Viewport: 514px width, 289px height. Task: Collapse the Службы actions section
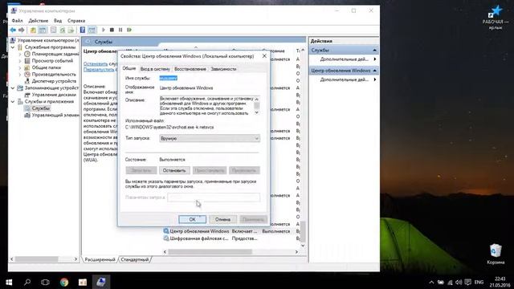point(374,50)
